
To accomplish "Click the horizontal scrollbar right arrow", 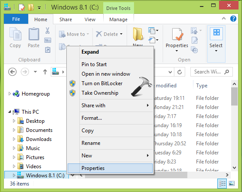I will [x=227, y=175].
